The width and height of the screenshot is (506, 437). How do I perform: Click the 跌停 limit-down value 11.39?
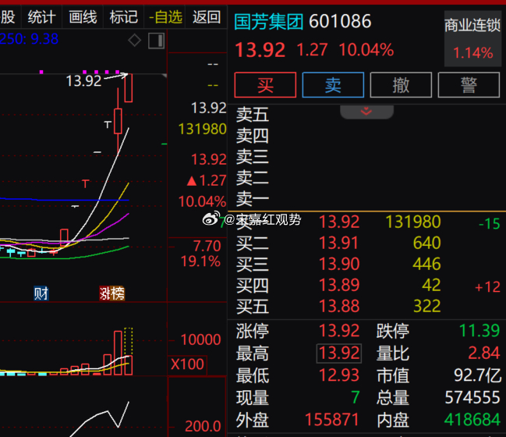pyautogui.click(x=479, y=331)
